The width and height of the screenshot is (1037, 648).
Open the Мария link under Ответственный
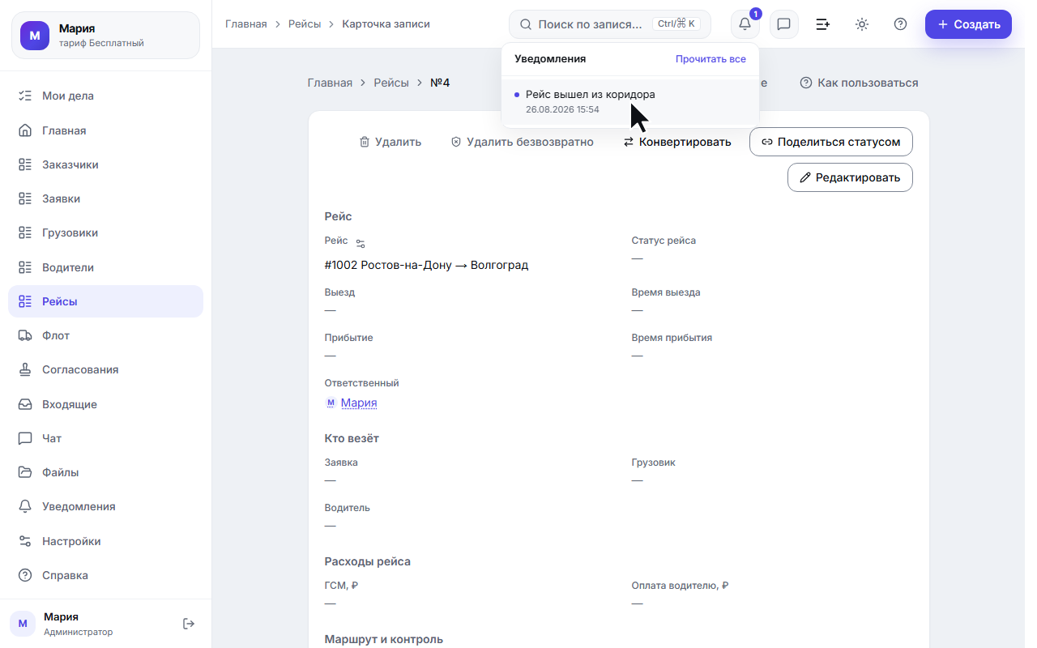click(x=359, y=403)
